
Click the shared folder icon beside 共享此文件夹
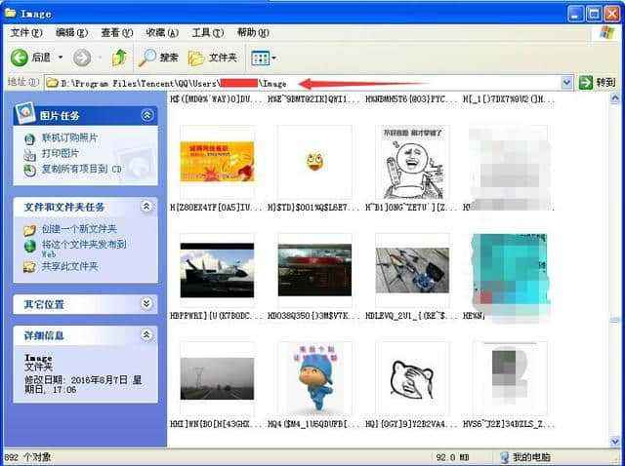coord(30,267)
